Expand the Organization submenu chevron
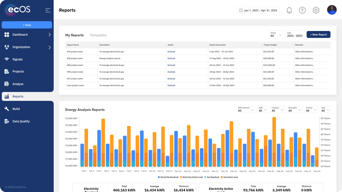 [x=49, y=47]
